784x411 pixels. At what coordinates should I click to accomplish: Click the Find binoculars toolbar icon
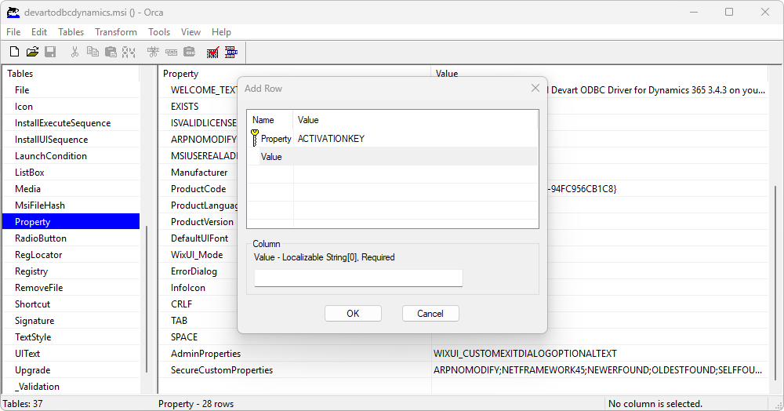(x=129, y=52)
